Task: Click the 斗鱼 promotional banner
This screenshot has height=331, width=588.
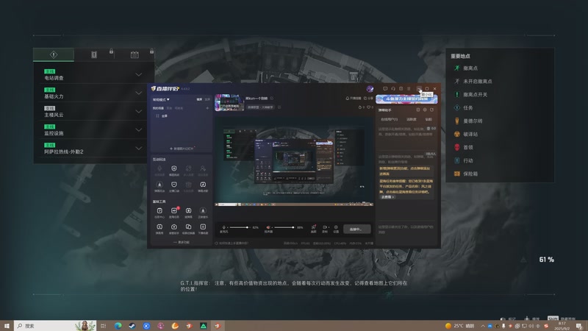Action: pyautogui.click(x=406, y=99)
